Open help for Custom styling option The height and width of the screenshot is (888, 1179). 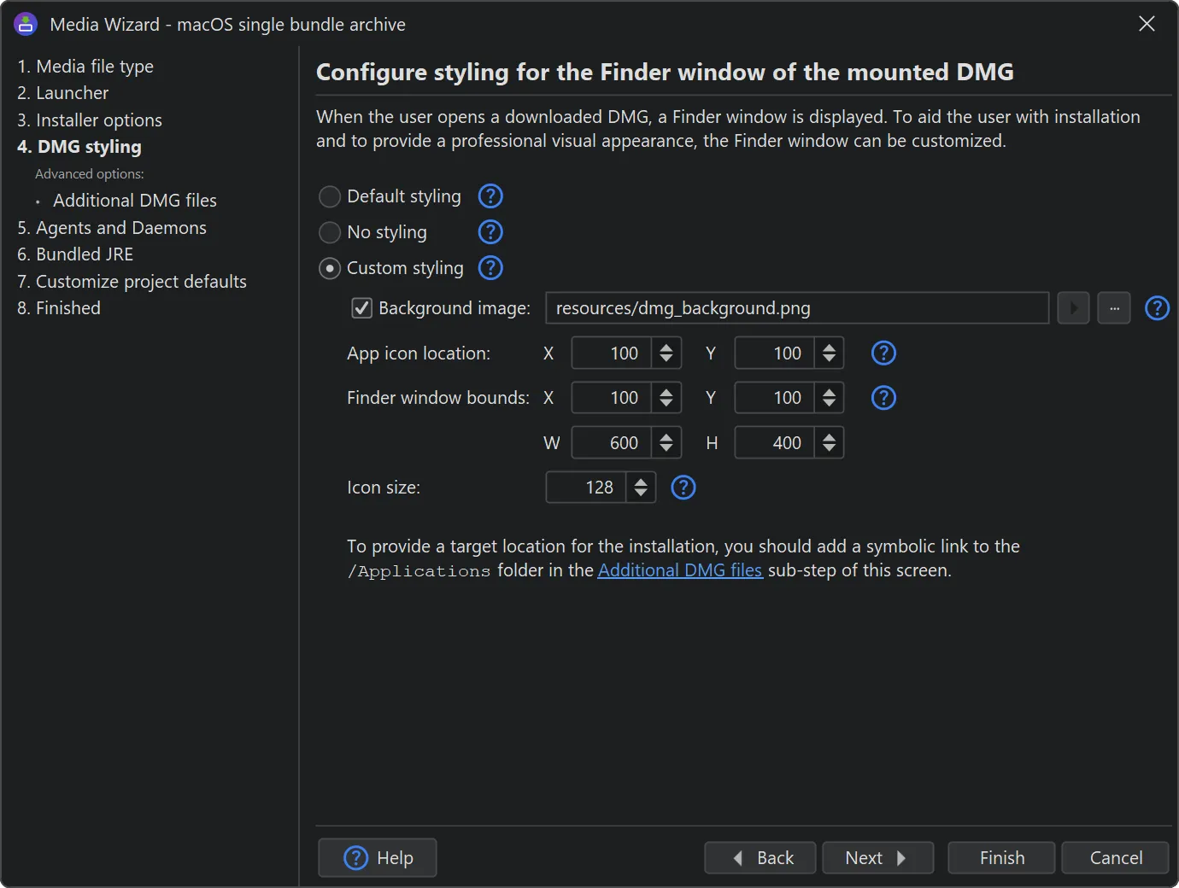click(490, 268)
